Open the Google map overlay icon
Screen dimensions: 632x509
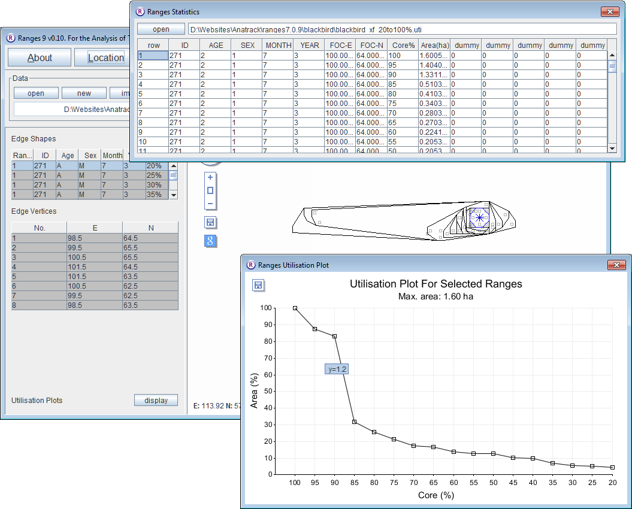click(x=210, y=241)
